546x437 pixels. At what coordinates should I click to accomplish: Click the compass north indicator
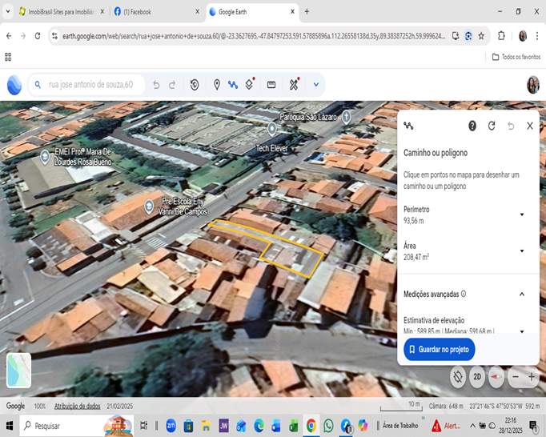496,376
